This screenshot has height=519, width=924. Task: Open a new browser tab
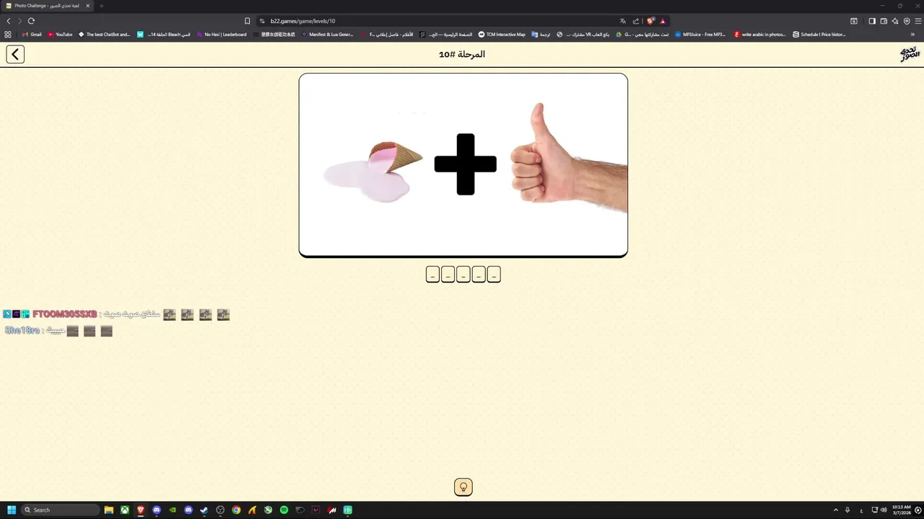tap(101, 6)
